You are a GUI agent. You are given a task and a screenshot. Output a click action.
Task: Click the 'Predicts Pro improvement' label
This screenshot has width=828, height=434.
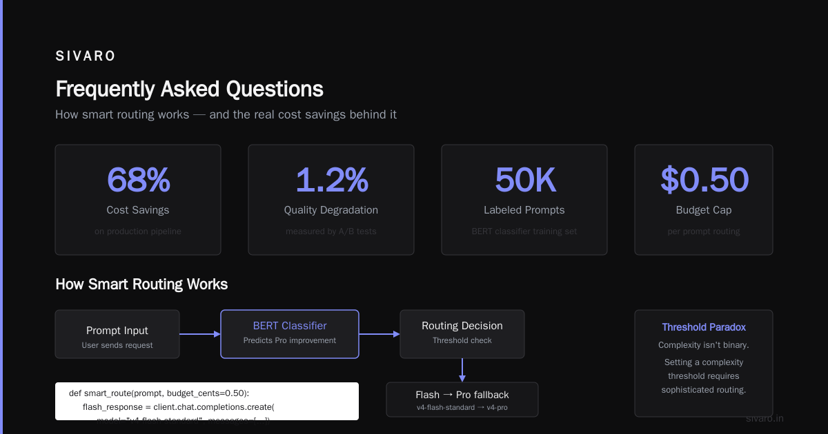(x=290, y=340)
